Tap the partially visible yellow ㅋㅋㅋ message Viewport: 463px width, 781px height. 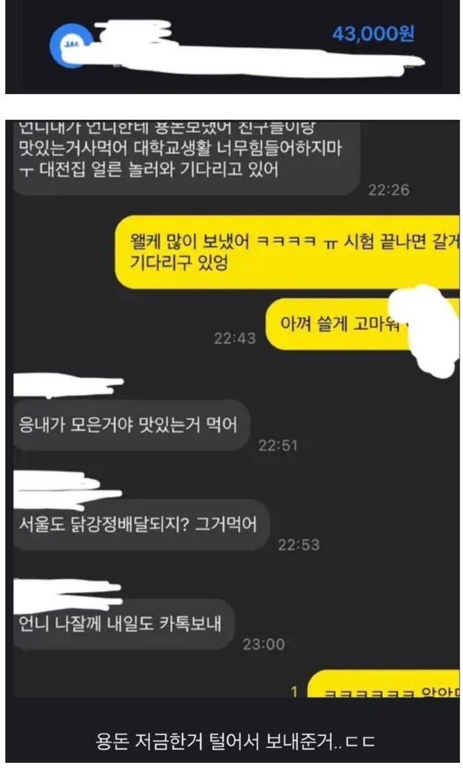click(383, 684)
